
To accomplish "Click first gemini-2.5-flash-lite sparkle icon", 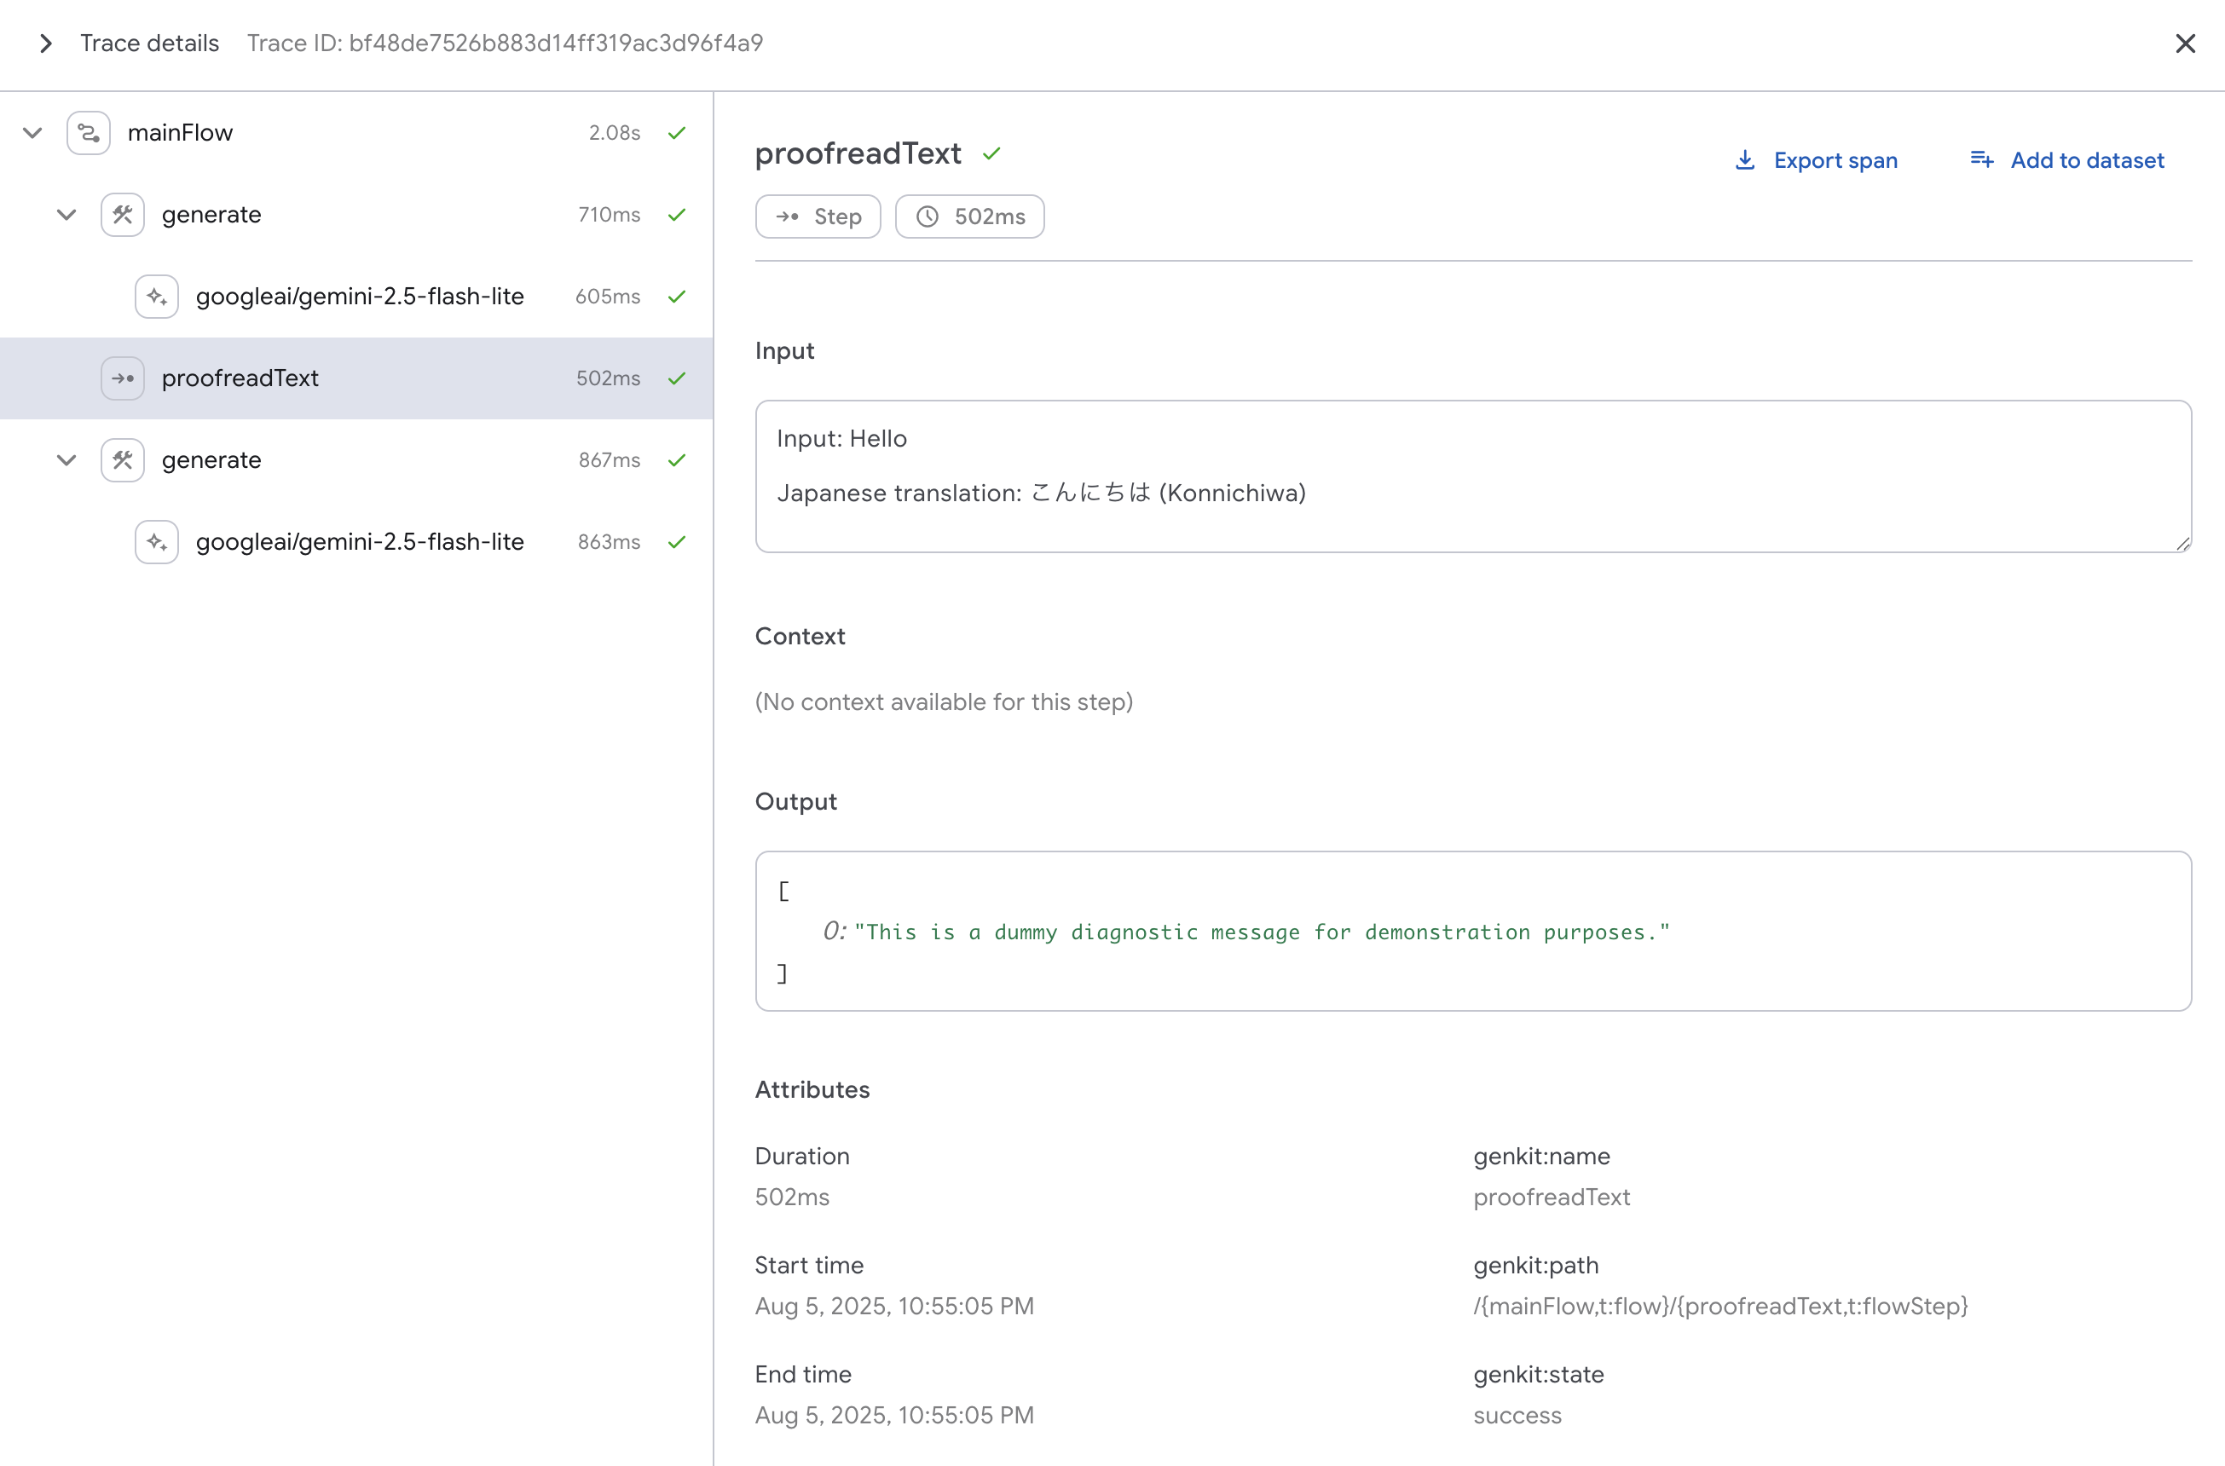I will tap(157, 297).
